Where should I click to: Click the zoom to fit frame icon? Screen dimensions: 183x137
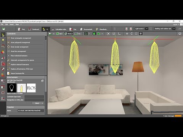(136, 33)
